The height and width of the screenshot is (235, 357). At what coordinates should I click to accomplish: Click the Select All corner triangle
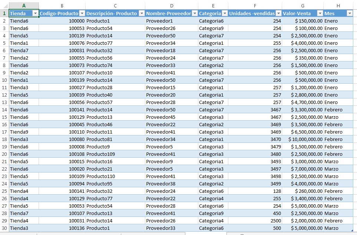4,6
